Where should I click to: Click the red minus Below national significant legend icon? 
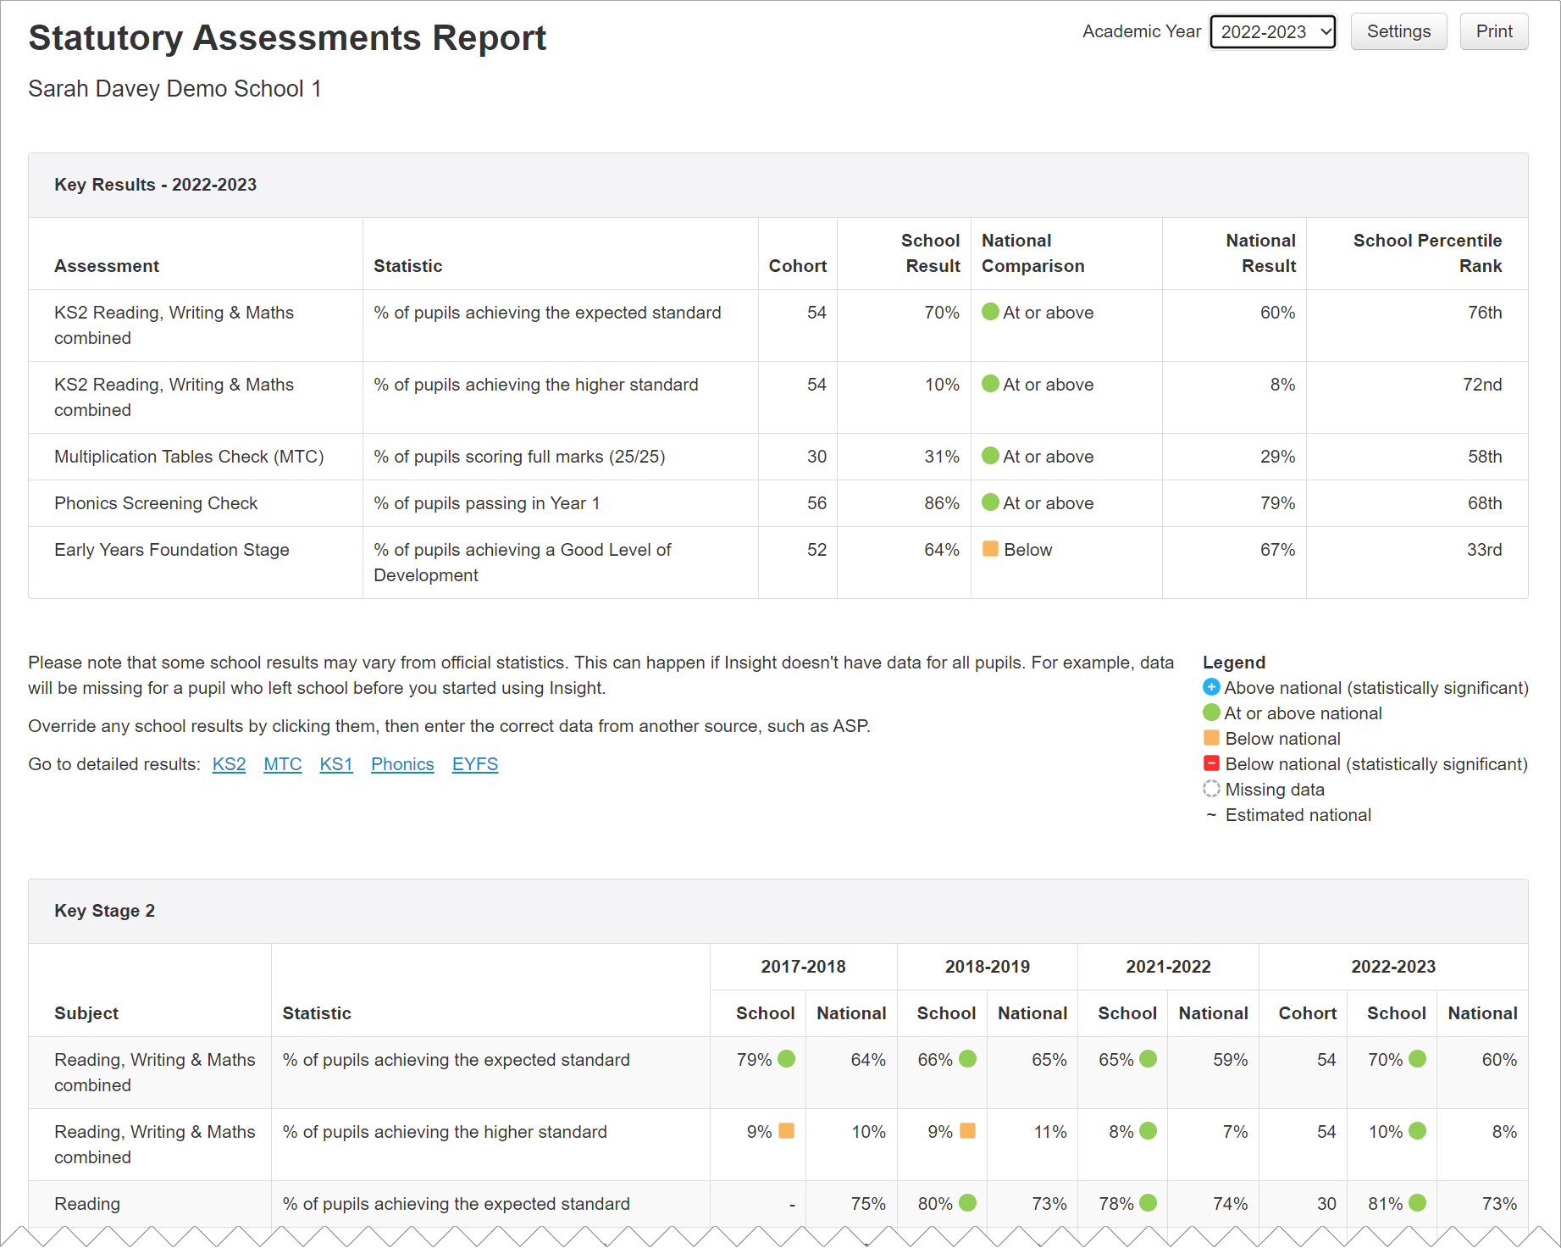[x=1211, y=763]
